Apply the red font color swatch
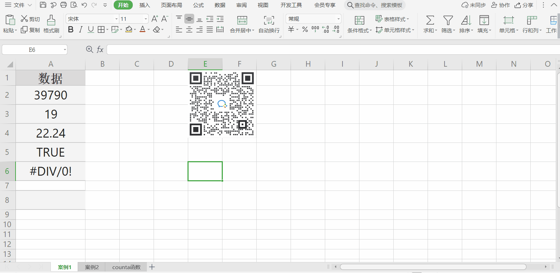Screen dimensions: 560x273 point(142,30)
